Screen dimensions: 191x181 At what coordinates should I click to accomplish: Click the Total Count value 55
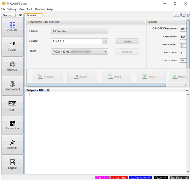coord(183,60)
